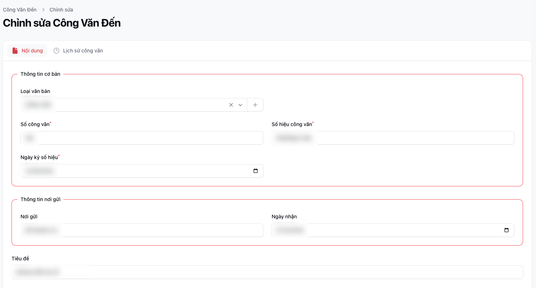Click the clock icon beside Lịch sử công văn
536x288 pixels.
(x=56, y=51)
